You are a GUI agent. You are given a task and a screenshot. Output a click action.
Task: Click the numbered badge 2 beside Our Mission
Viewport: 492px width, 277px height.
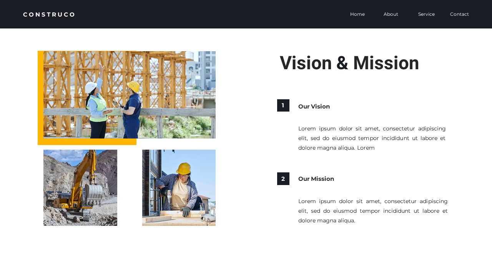coord(283,179)
